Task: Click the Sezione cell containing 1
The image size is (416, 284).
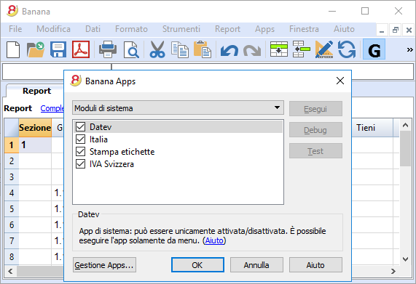Action: (35, 145)
